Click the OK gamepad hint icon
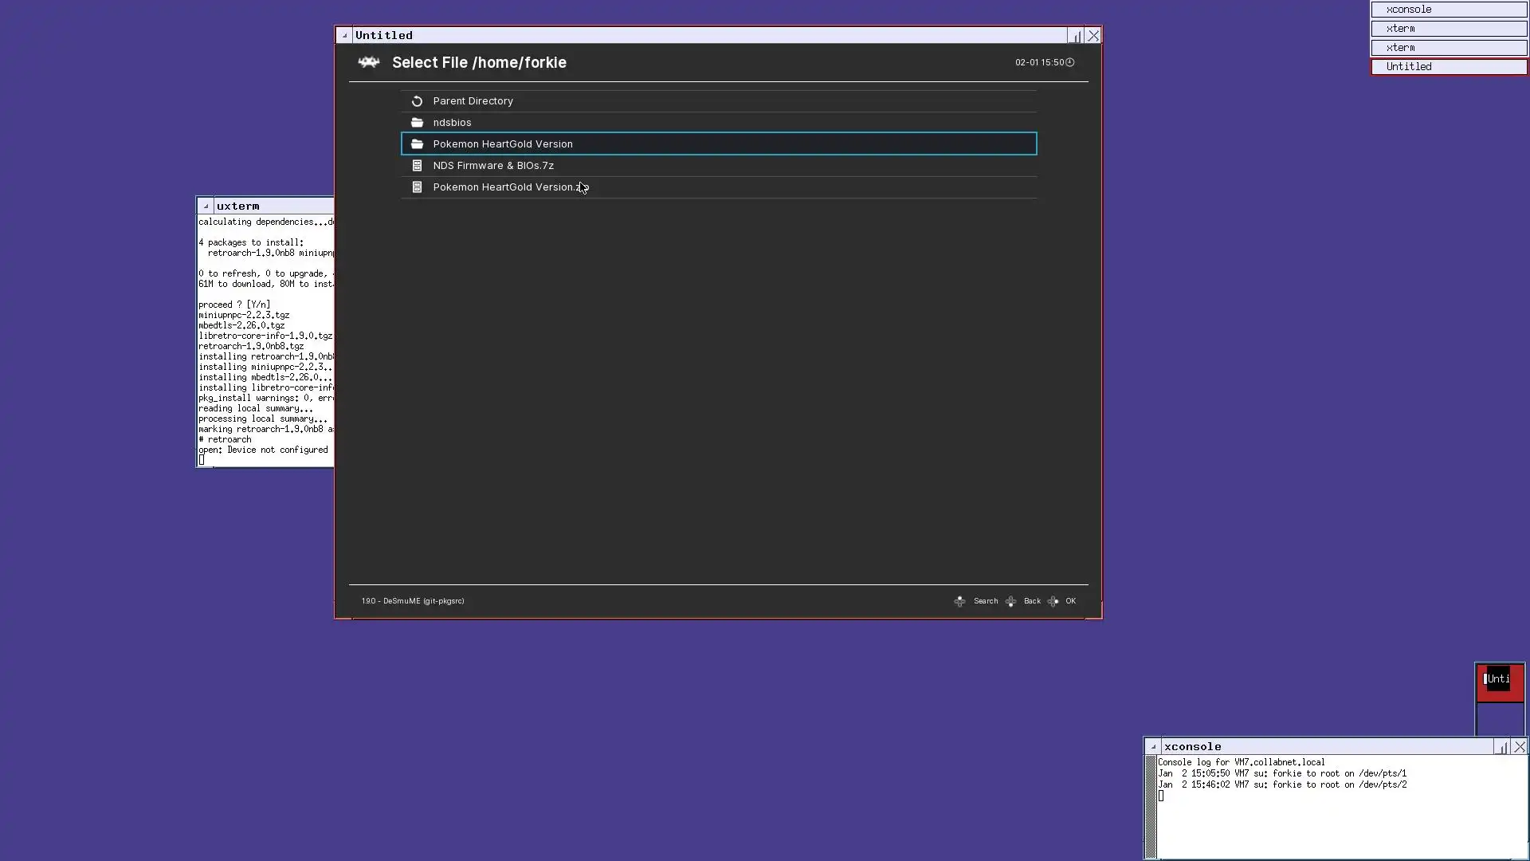The image size is (1530, 861). [x=1053, y=601]
